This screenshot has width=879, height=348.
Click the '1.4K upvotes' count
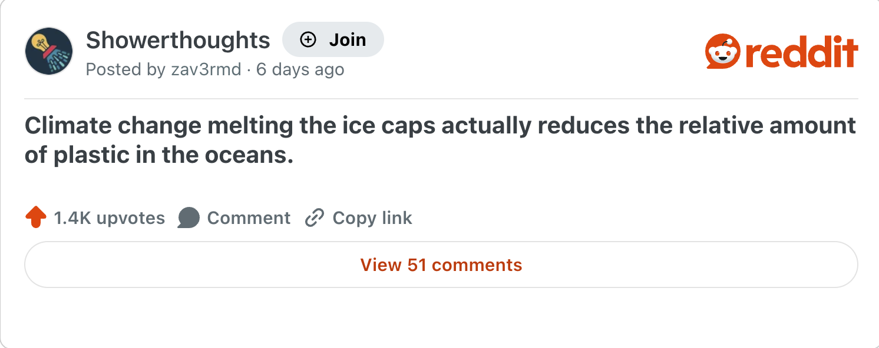[x=110, y=218]
